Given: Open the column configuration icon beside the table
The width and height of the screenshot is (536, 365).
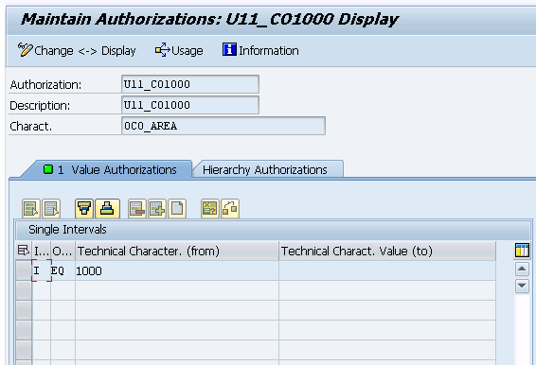Looking at the screenshot, I should [x=522, y=251].
